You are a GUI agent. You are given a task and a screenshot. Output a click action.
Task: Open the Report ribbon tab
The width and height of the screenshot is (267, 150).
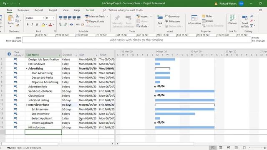[39, 10]
